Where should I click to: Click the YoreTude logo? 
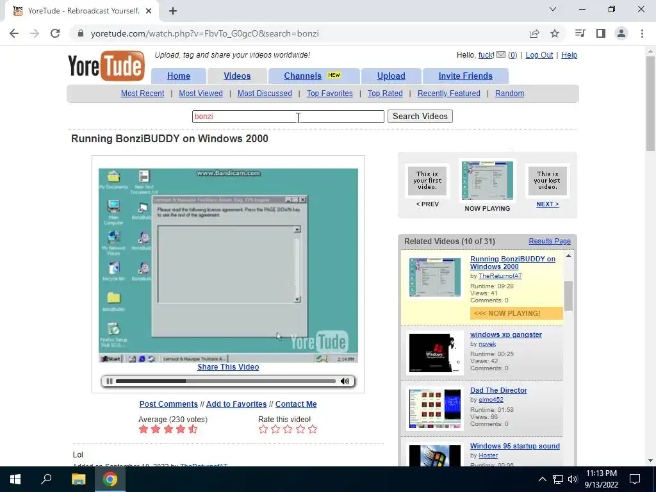coord(106,66)
